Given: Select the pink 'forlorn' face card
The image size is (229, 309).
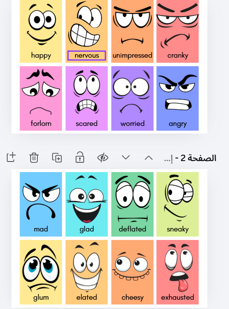Looking at the screenshot, I should coord(41,98).
